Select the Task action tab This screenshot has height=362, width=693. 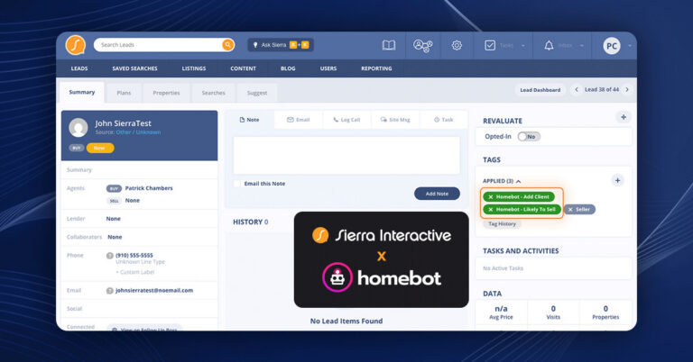(x=443, y=120)
